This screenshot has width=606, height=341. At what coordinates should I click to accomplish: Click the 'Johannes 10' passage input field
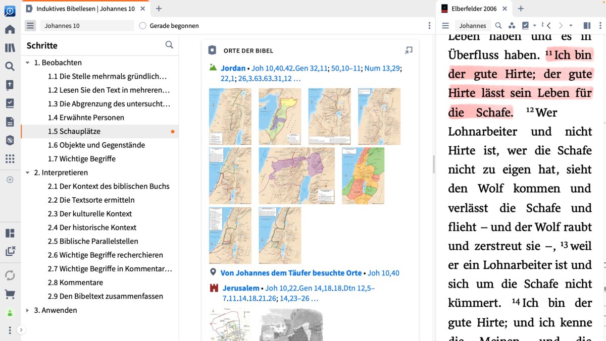coord(87,26)
